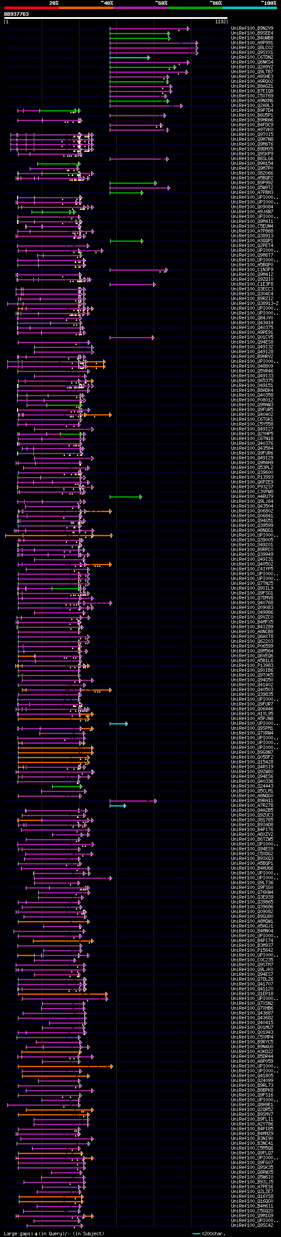Click label UniRef100_C1N3F9

click(x=252, y=269)
